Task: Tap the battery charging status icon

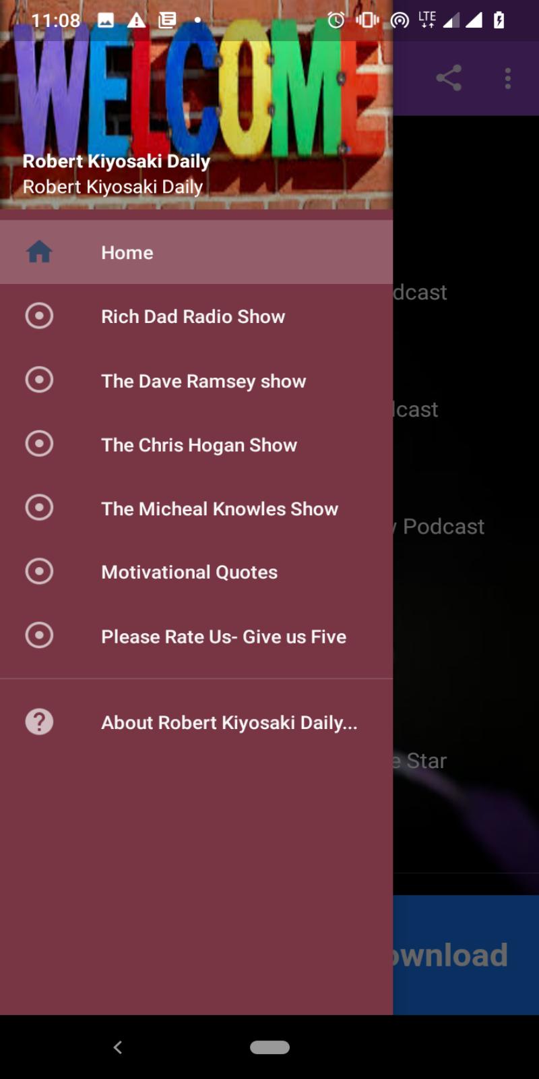Action: click(x=499, y=20)
